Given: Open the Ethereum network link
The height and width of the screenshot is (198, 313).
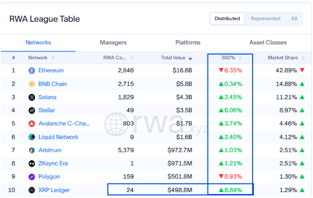Looking at the screenshot, I should (51, 70).
